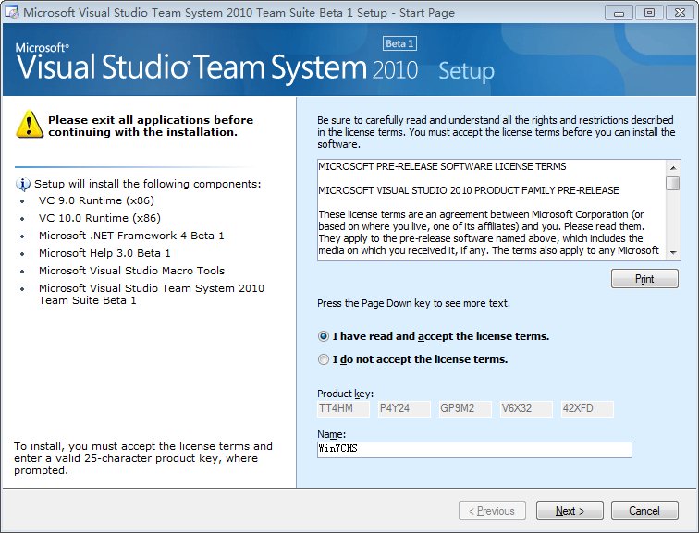Click the Cancel button

pyautogui.click(x=644, y=510)
